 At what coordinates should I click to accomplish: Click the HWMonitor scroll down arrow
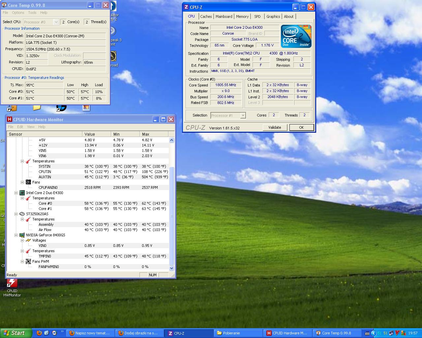pos(171,268)
